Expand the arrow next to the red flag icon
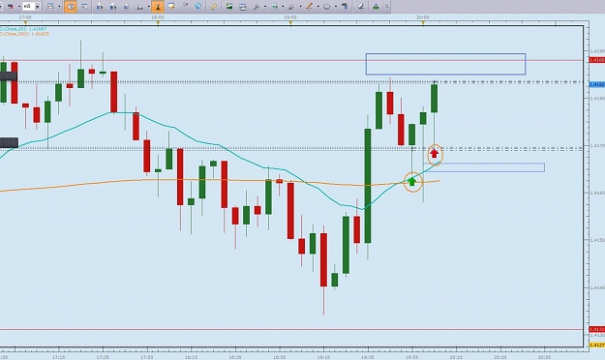Image resolution: width=605 pixels, height=360 pixels. [18, 7]
